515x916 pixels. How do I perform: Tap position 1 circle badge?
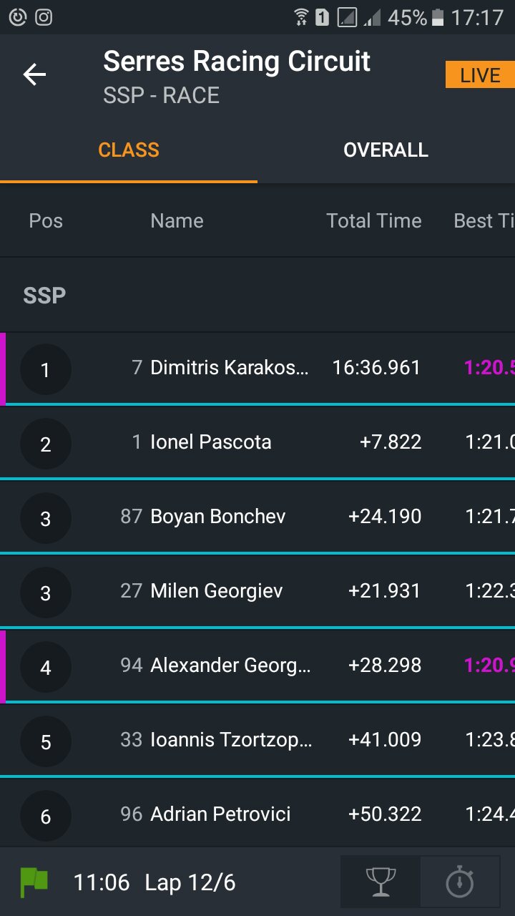(x=46, y=369)
